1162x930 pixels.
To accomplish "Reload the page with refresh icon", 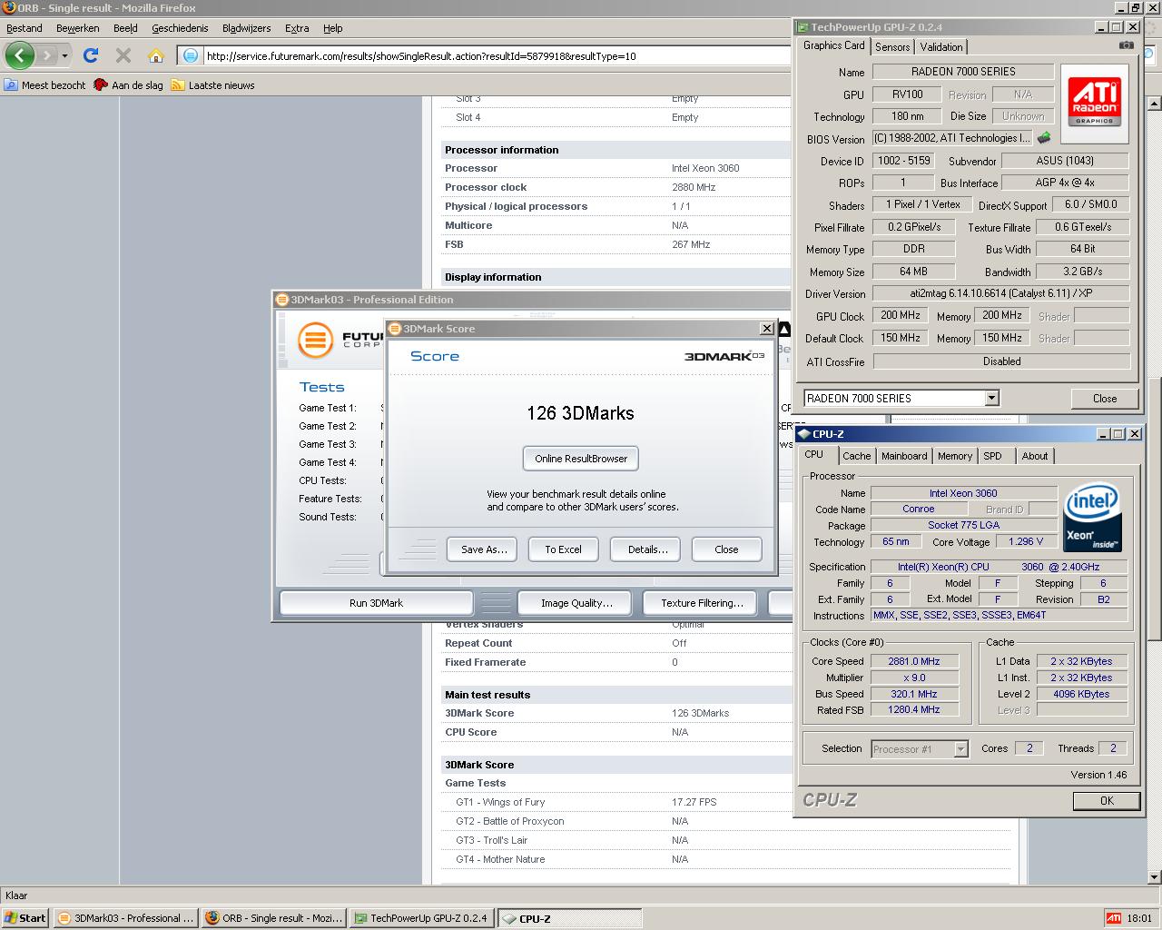I will pyautogui.click(x=91, y=55).
